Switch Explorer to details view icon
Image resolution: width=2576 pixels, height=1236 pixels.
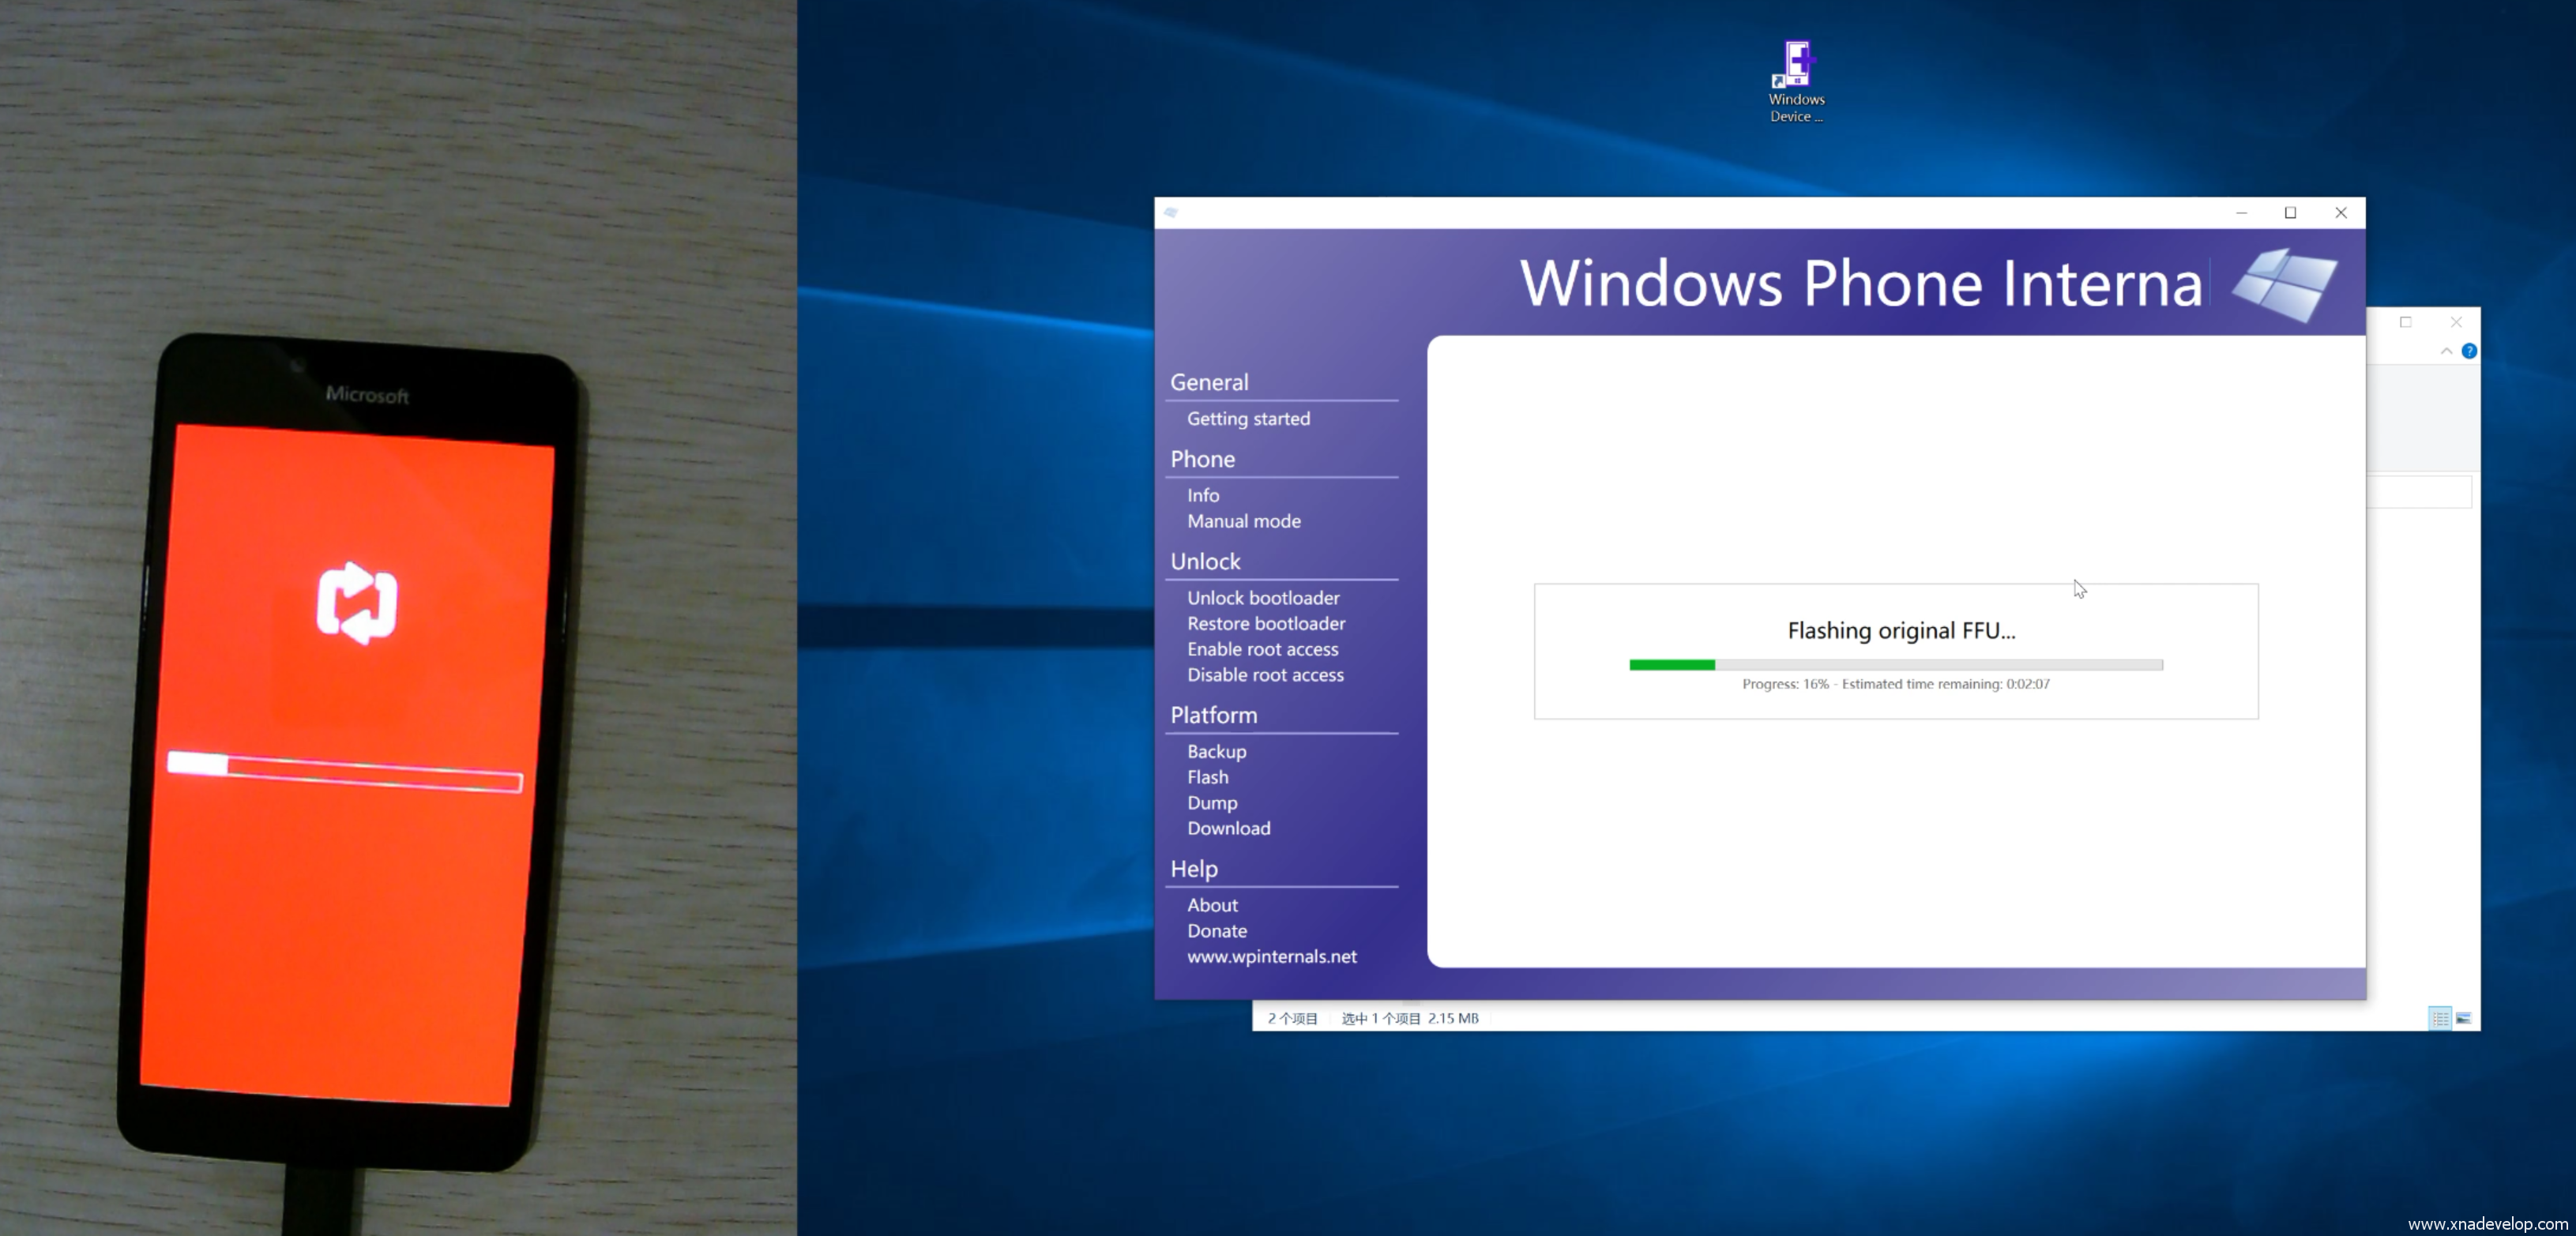2440,1018
